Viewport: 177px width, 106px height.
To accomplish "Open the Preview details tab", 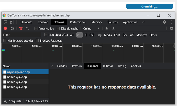I will tap(77, 66).
